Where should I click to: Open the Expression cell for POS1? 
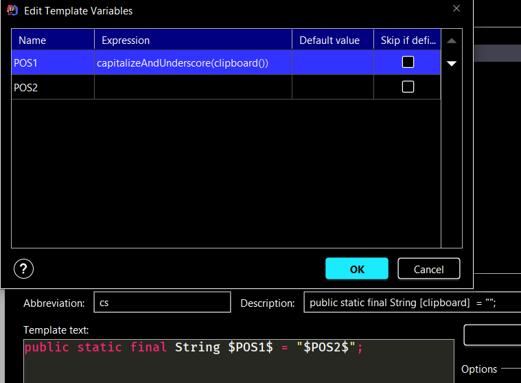192,63
